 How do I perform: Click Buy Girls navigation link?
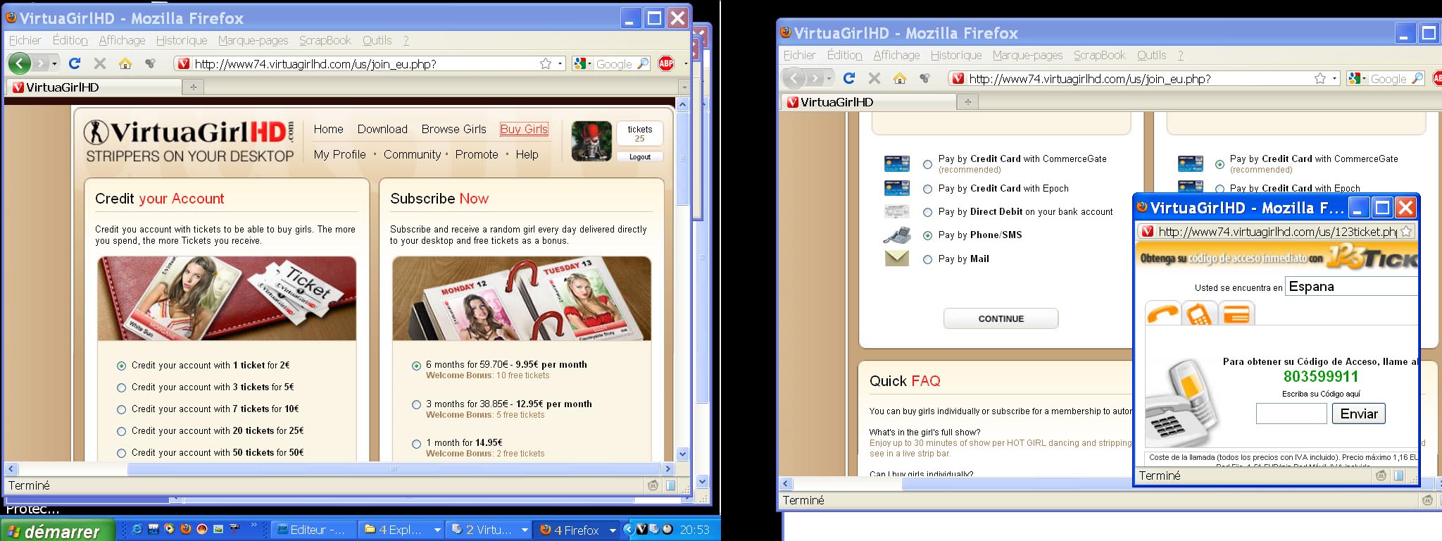tap(524, 129)
